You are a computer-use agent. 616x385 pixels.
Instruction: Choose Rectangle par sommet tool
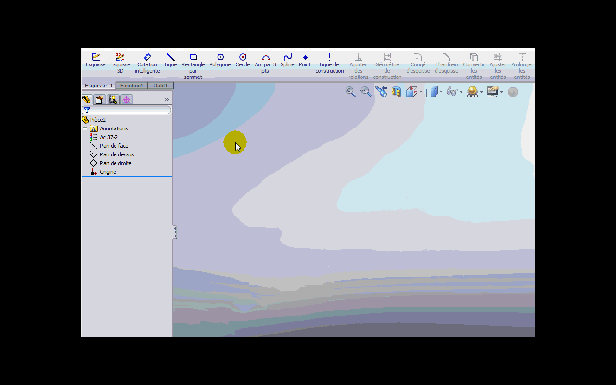click(193, 66)
